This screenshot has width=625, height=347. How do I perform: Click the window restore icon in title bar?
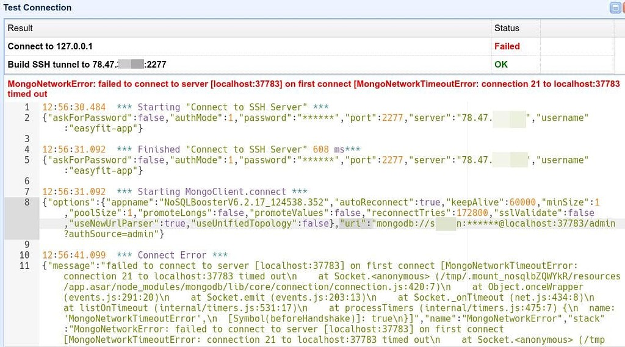pos(615,8)
